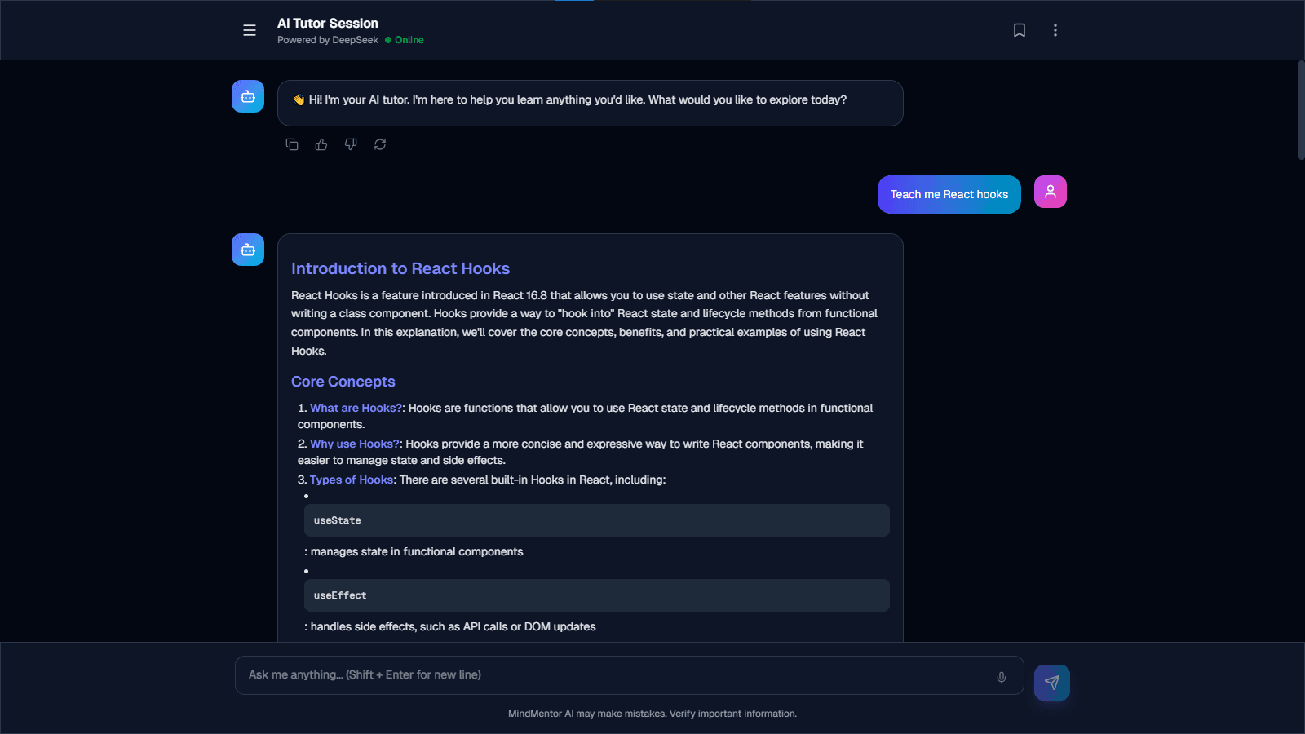Thumbs down the AI's welcome message
The image size is (1305, 734).
351,144
